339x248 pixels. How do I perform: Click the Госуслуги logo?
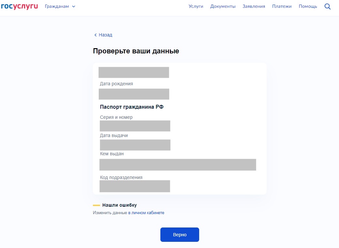point(19,6)
